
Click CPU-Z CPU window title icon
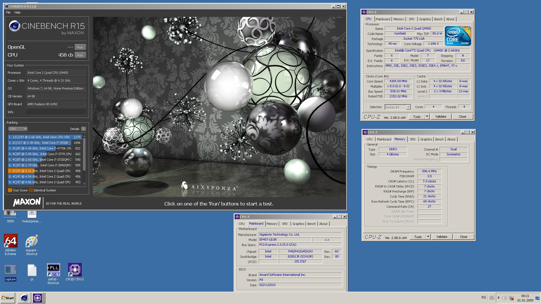coord(364,12)
